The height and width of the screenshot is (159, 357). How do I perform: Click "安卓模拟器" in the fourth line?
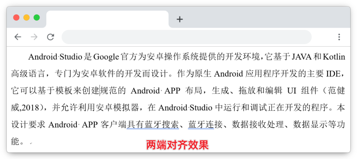[117, 108]
